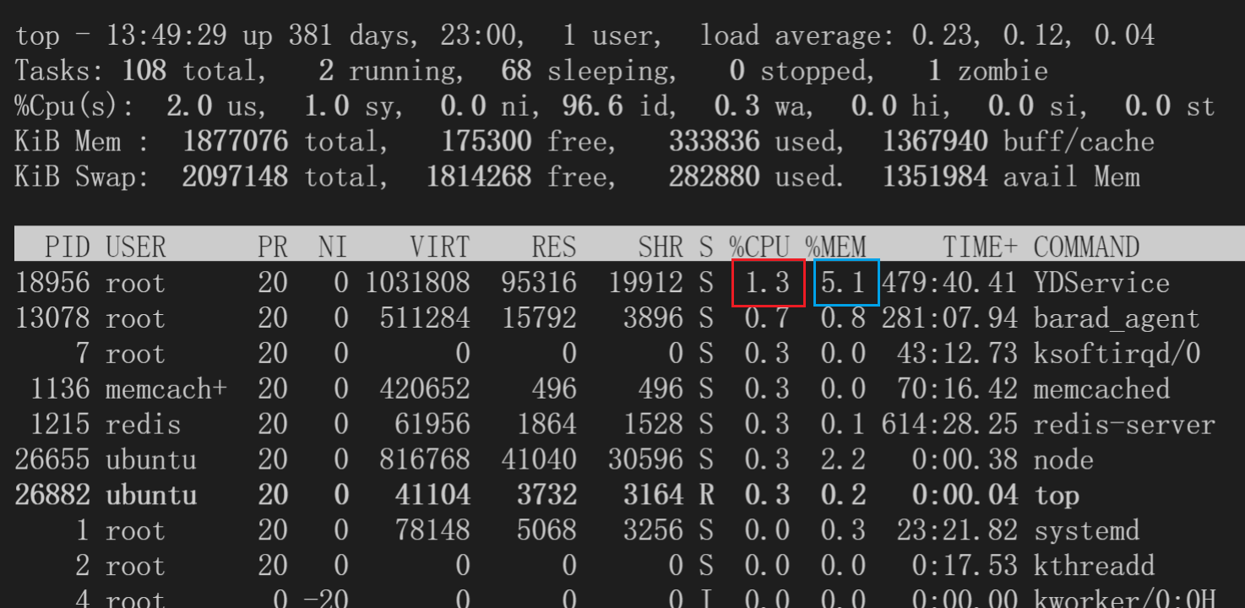Select Mem total value 1877076
The height and width of the screenshot is (608, 1245).
[x=236, y=141]
